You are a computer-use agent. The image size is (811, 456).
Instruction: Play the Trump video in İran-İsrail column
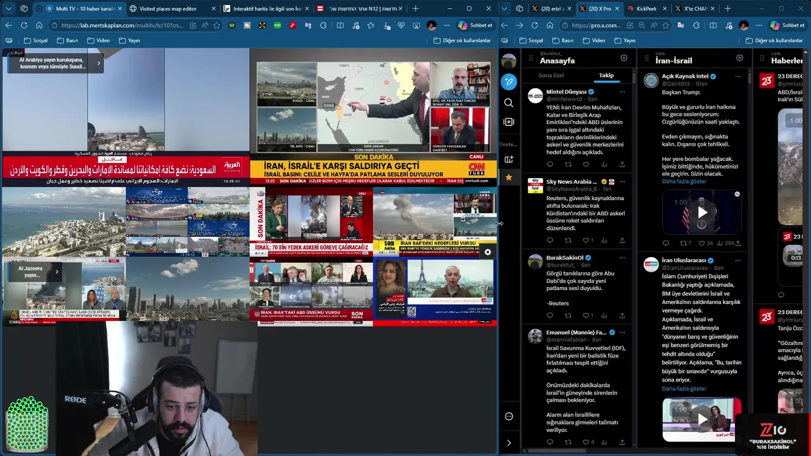[702, 213]
